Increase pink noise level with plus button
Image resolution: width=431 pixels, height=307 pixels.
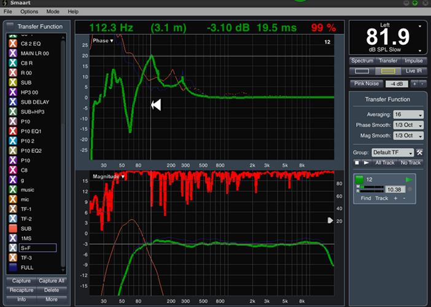click(414, 84)
